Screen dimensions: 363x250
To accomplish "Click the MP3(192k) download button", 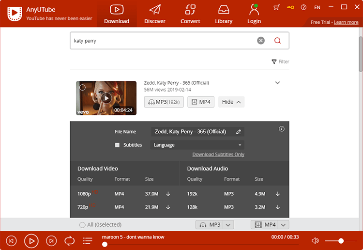I will click(x=164, y=102).
